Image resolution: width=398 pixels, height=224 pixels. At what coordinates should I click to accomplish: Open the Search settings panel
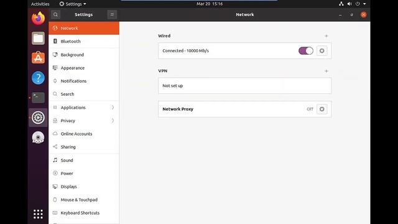pos(84,94)
